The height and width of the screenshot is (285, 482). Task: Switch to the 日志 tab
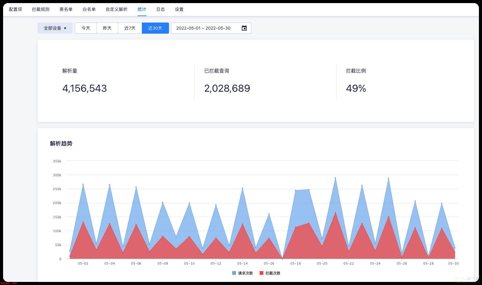point(161,9)
